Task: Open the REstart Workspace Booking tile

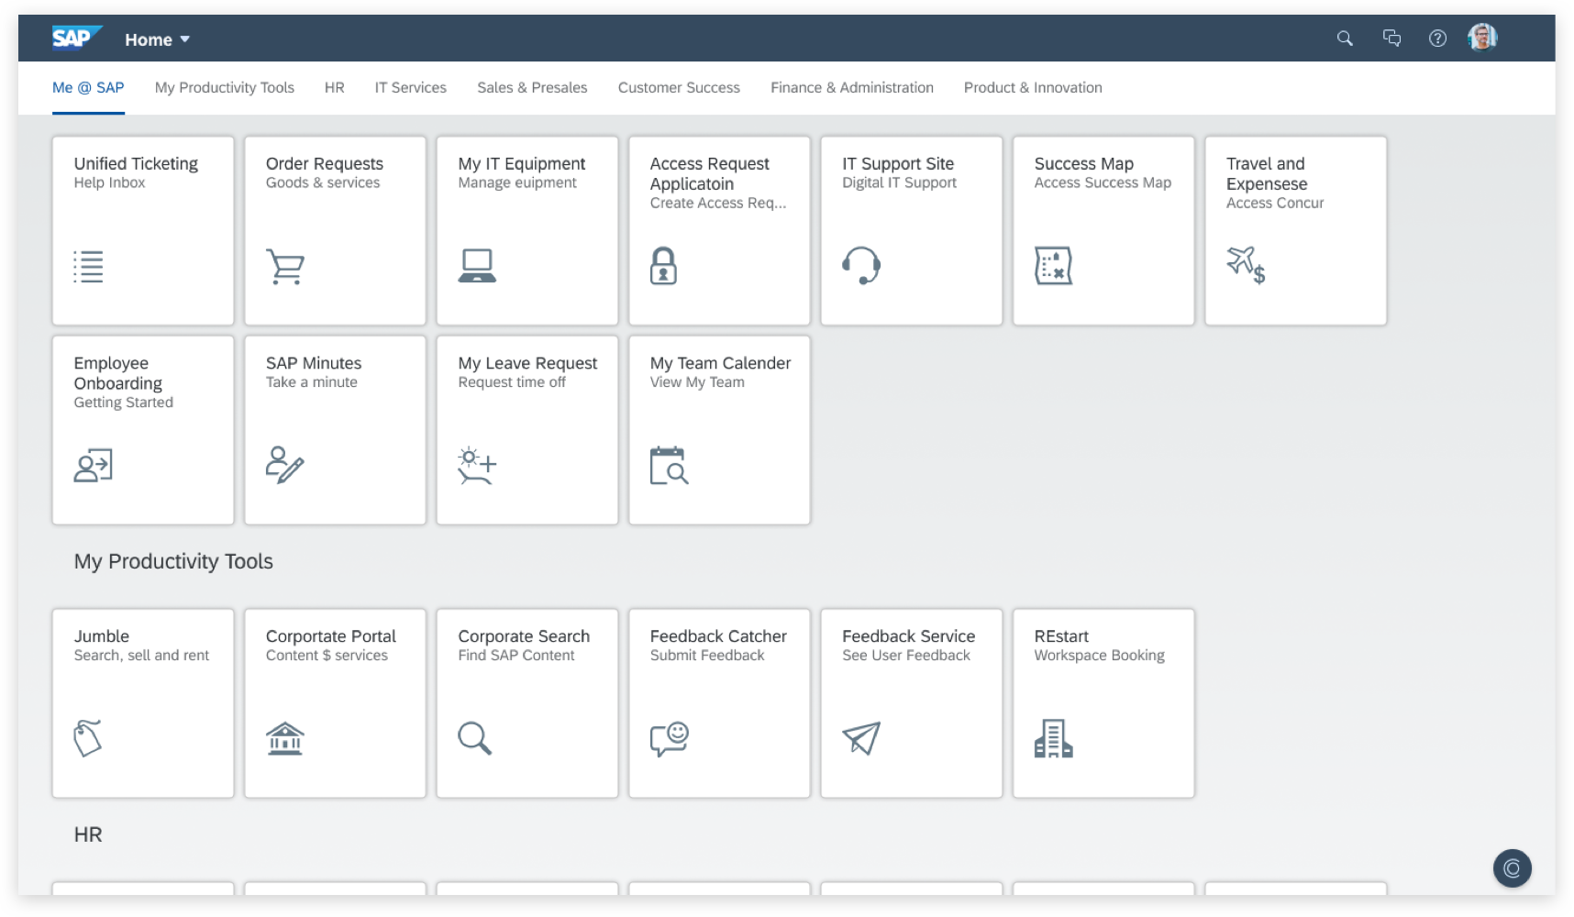Action: 1103,703
